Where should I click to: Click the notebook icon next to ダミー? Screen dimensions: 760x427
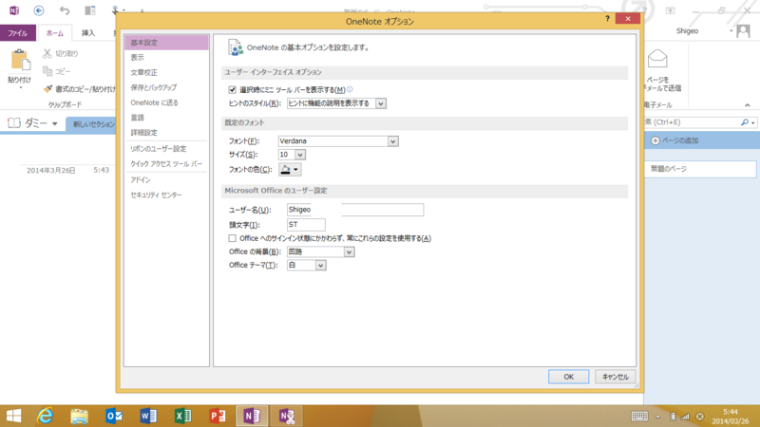pos(14,123)
